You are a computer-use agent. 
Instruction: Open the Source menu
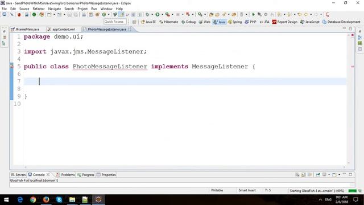(24, 9)
